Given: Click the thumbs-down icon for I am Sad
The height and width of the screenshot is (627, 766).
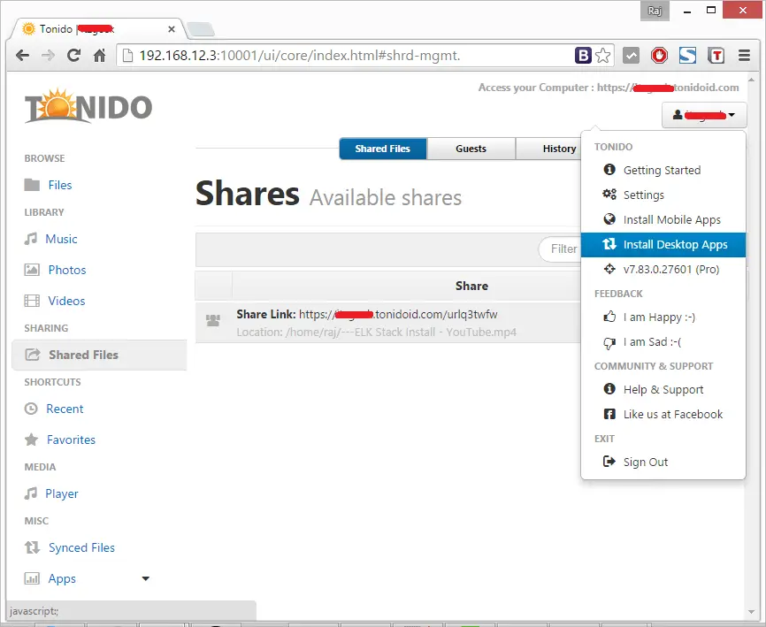Looking at the screenshot, I should [x=609, y=343].
